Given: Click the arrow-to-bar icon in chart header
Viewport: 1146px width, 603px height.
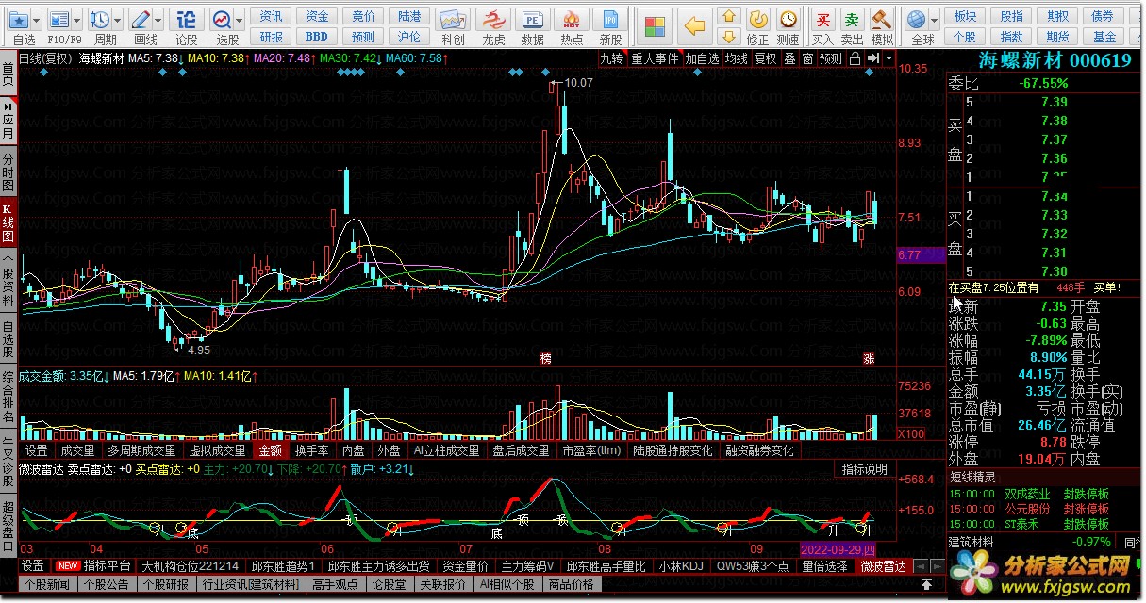Looking at the screenshot, I should pyautogui.click(x=873, y=58).
